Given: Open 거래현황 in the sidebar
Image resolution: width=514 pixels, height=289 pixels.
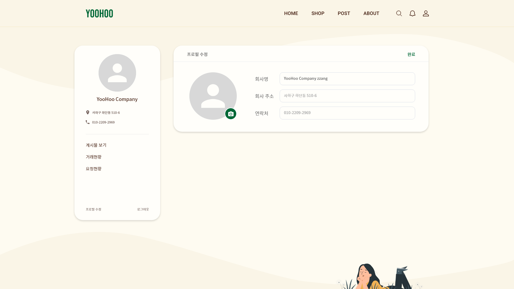Looking at the screenshot, I should coord(93,157).
